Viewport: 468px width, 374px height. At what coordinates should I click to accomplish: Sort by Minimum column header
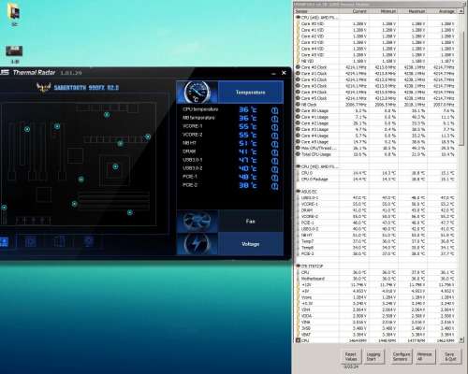[383, 11]
